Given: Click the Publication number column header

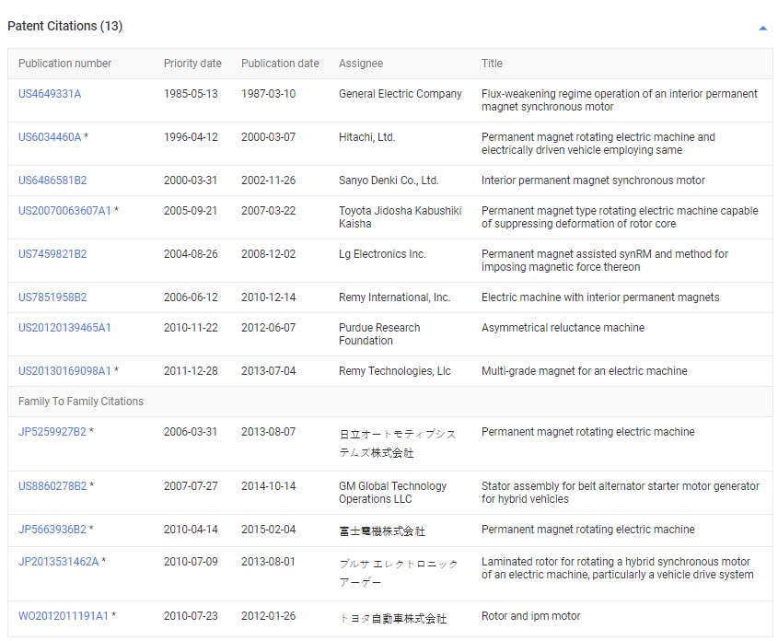Looking at the screenshot, I should point(64,64).
